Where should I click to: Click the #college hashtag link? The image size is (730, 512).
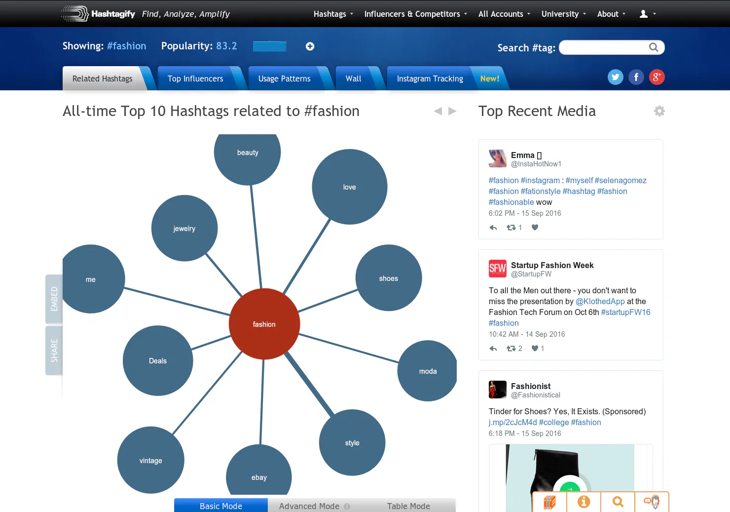tap(554, 423)
